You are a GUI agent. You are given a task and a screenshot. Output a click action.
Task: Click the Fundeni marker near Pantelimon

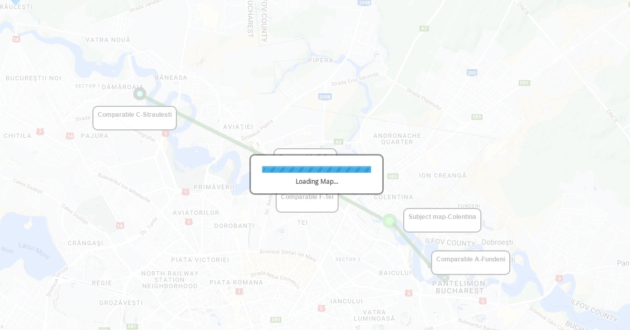coord(445,277)
